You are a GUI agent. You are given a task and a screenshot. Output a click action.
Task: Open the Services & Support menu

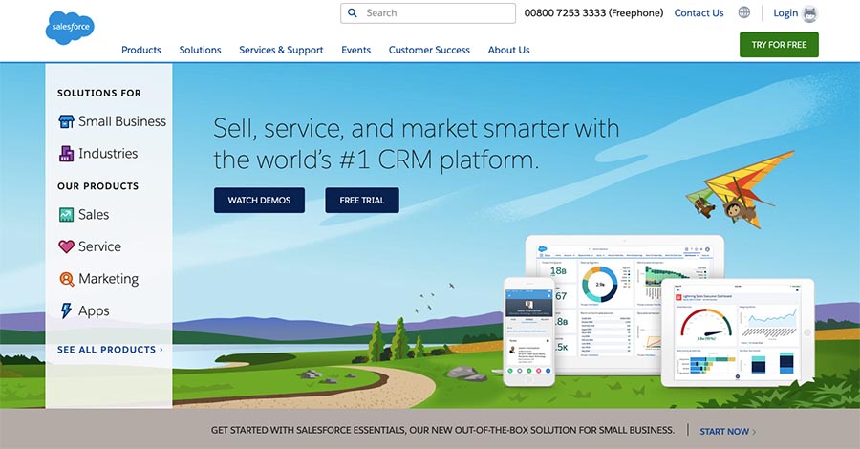coord(281,50)
